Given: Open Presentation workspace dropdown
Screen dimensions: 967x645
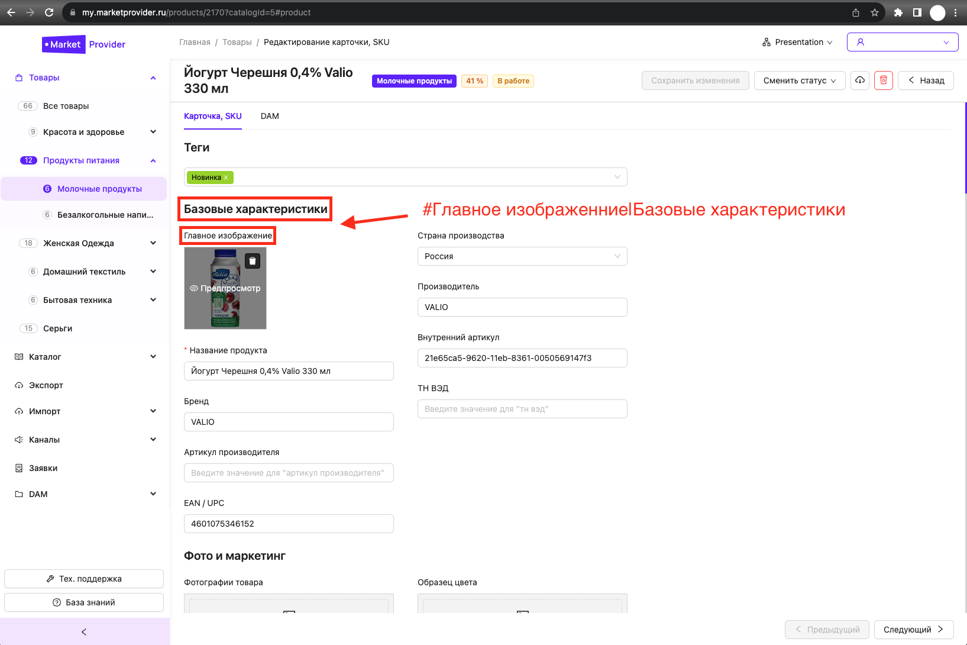Looking at the screenshot, I should point(797,42).
